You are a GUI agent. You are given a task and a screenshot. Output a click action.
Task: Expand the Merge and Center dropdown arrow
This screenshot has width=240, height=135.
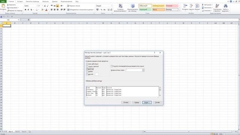94,10
